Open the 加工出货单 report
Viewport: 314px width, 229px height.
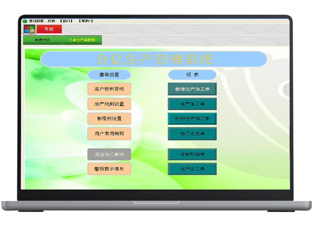(192, 133)
